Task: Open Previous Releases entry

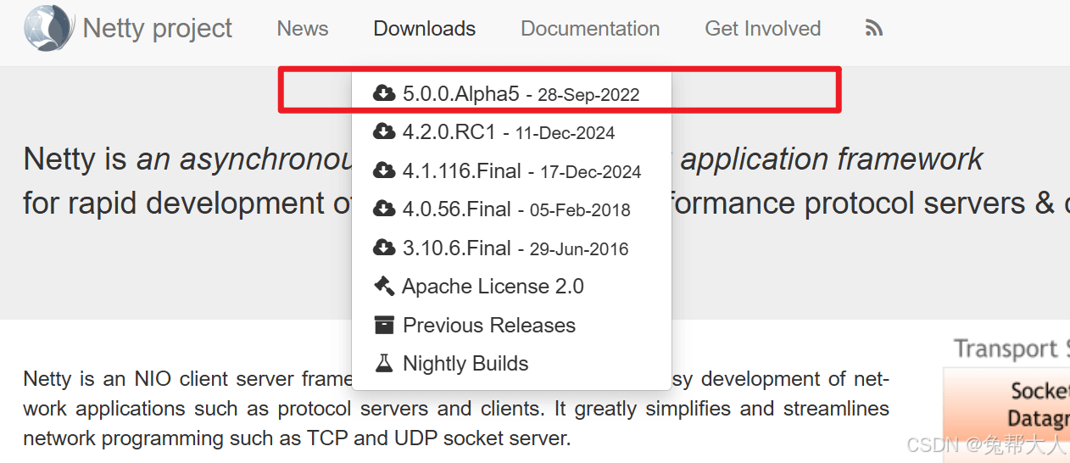Action: coord(511,325)
